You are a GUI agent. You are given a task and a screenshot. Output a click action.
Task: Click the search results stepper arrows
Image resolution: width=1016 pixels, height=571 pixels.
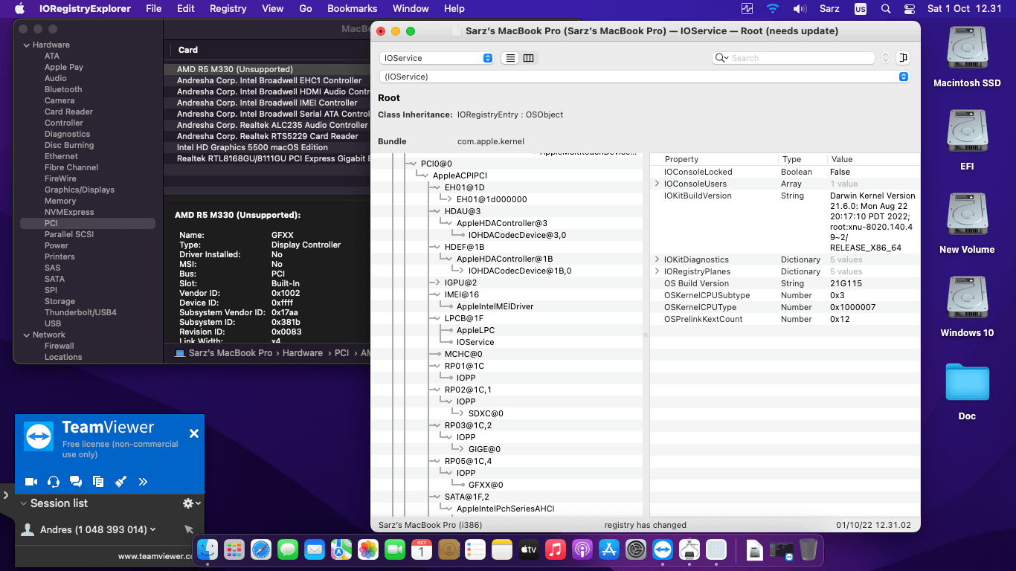coord(885,58)
